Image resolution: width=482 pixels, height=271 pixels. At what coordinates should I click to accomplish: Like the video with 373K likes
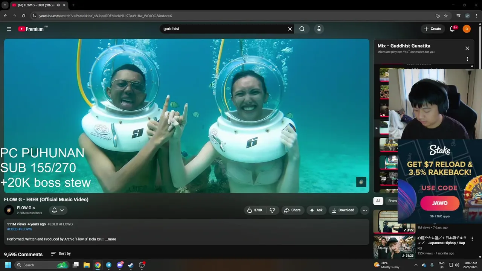[x=255, y=210]
